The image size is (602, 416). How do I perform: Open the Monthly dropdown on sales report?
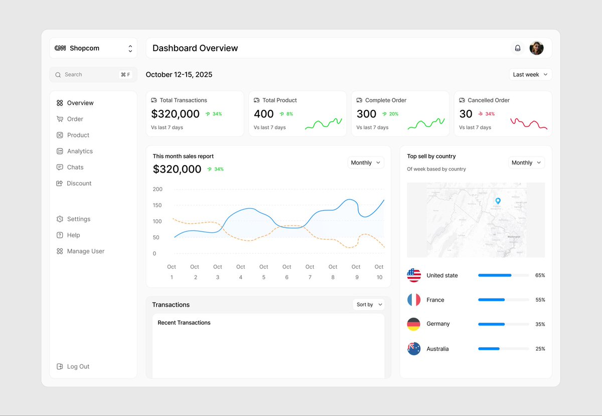365,162
